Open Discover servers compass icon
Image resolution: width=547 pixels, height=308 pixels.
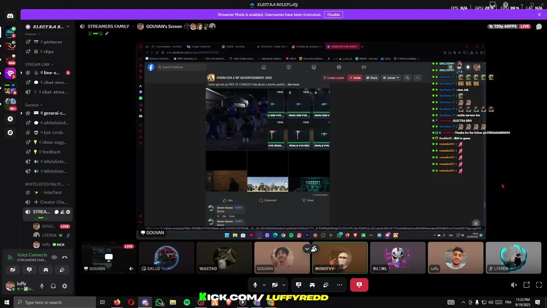(x=10, y=133)
